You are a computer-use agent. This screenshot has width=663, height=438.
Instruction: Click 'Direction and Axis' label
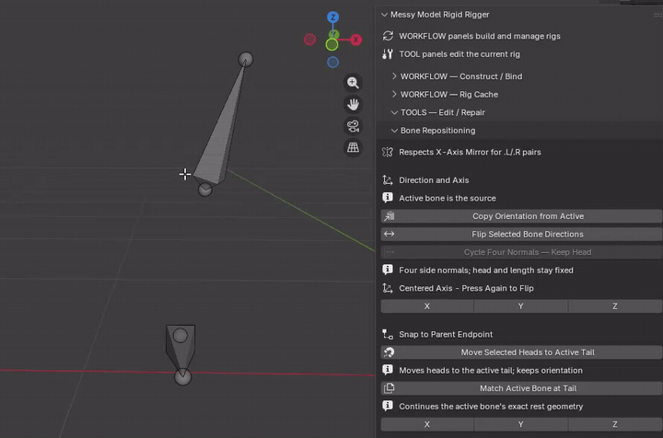point(434,180)
